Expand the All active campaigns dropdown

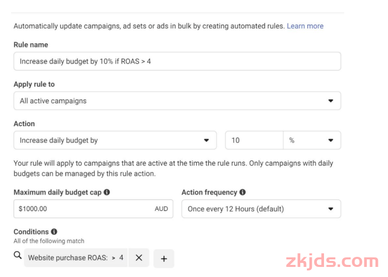pos(177,101)
